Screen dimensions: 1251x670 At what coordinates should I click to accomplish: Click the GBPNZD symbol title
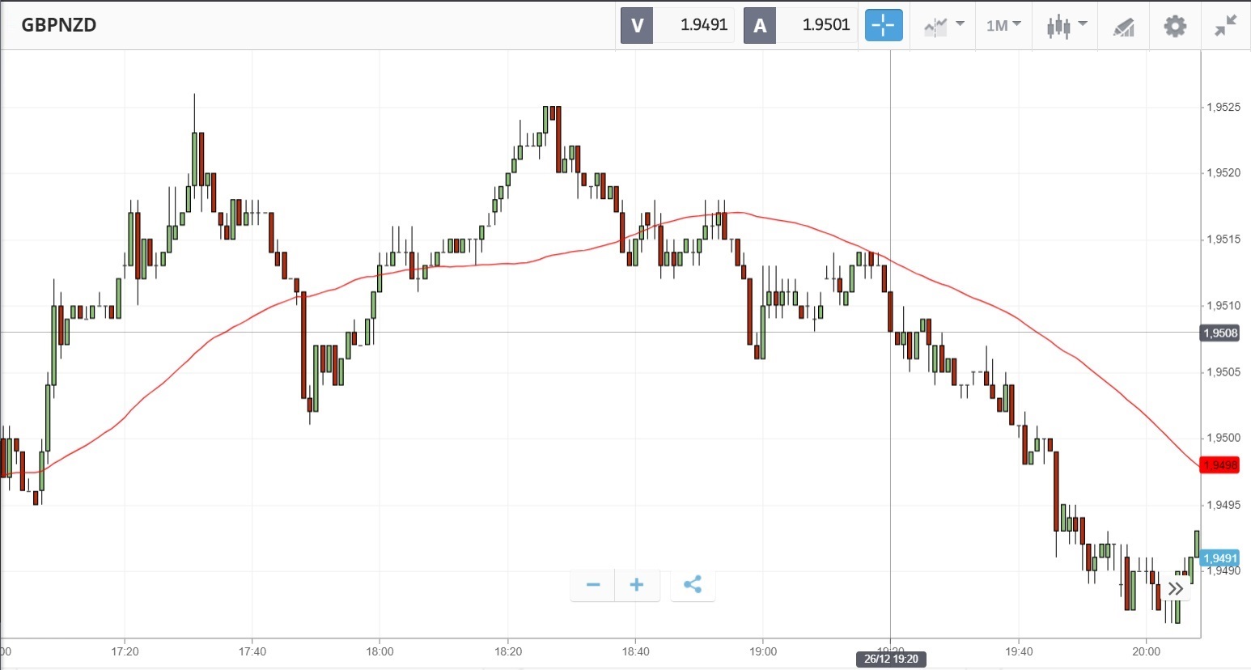59,25
